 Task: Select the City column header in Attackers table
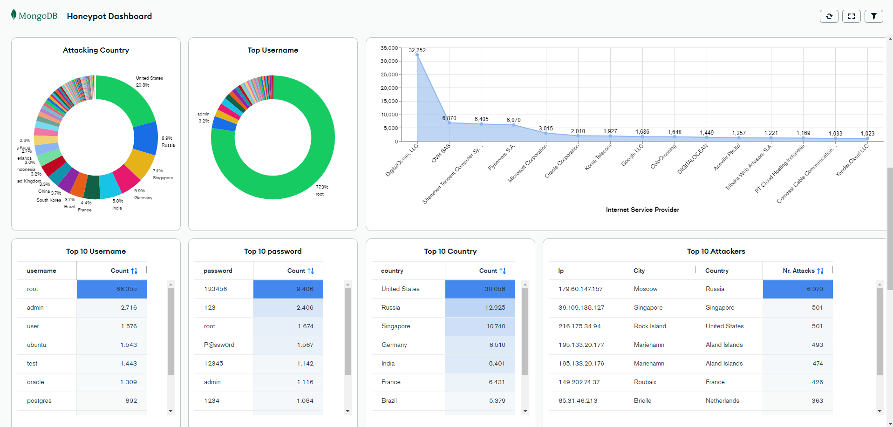(x=639, y=271)
